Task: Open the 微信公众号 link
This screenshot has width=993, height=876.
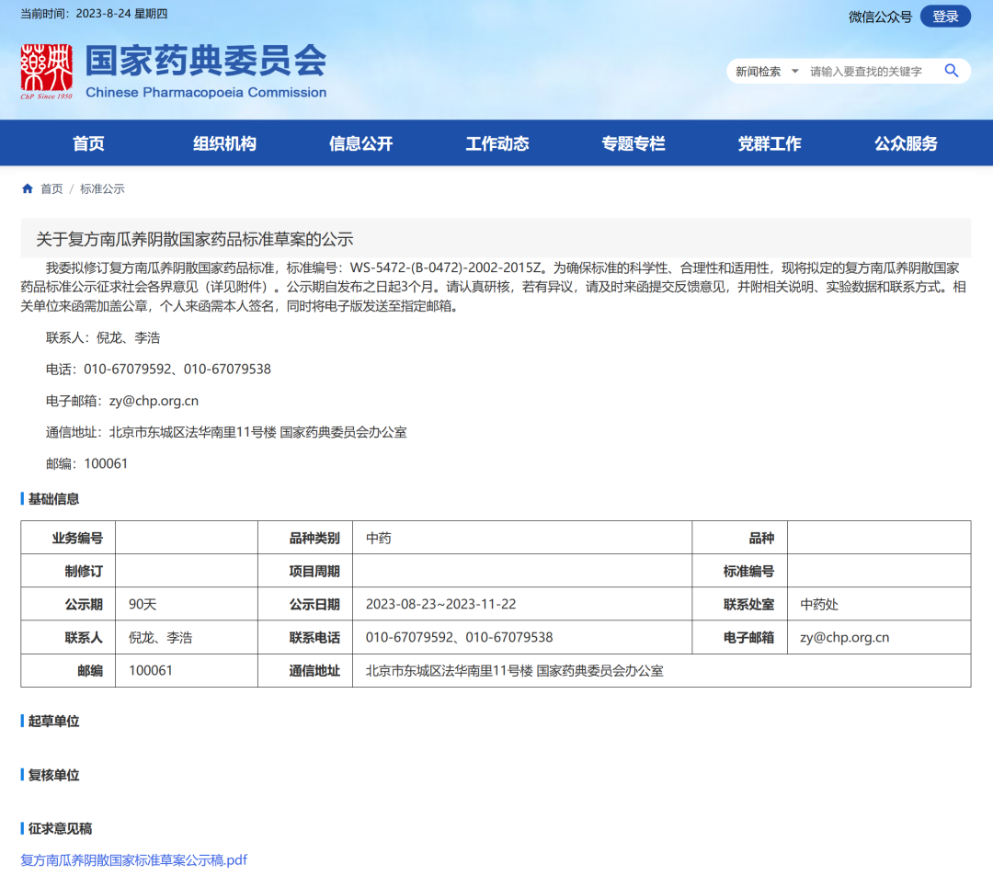Action: pyautogui.click(x=880, y=17)
